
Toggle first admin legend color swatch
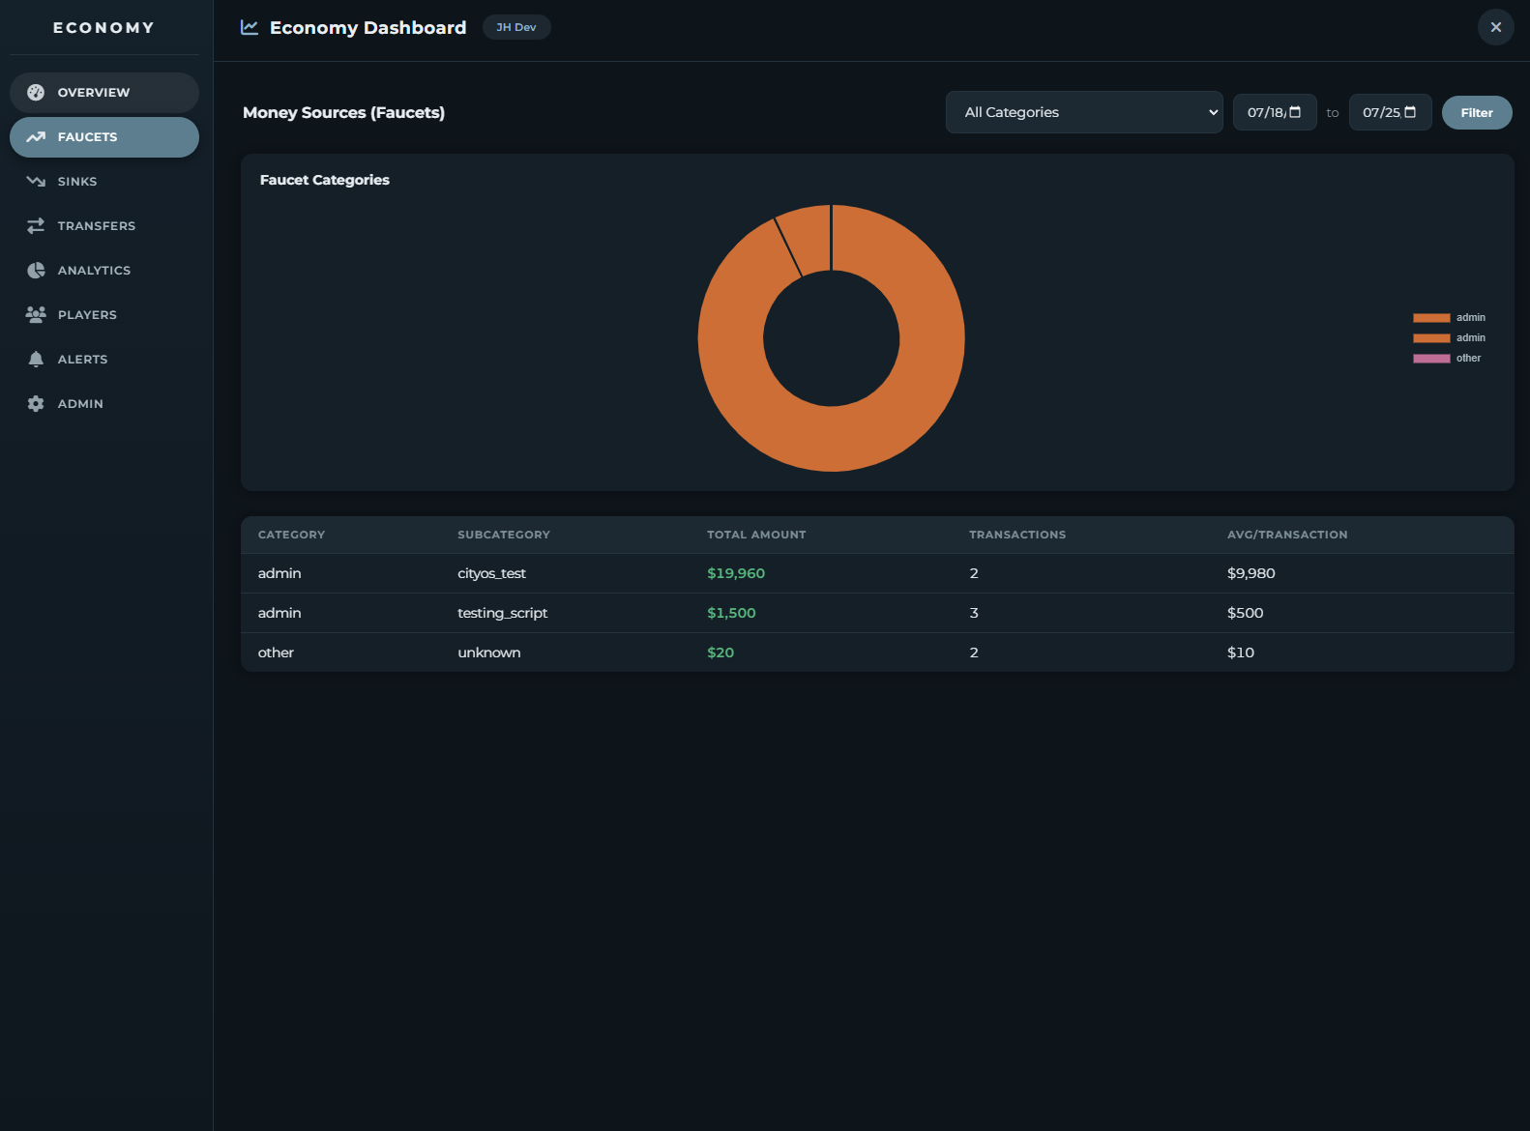point(1431,318)
